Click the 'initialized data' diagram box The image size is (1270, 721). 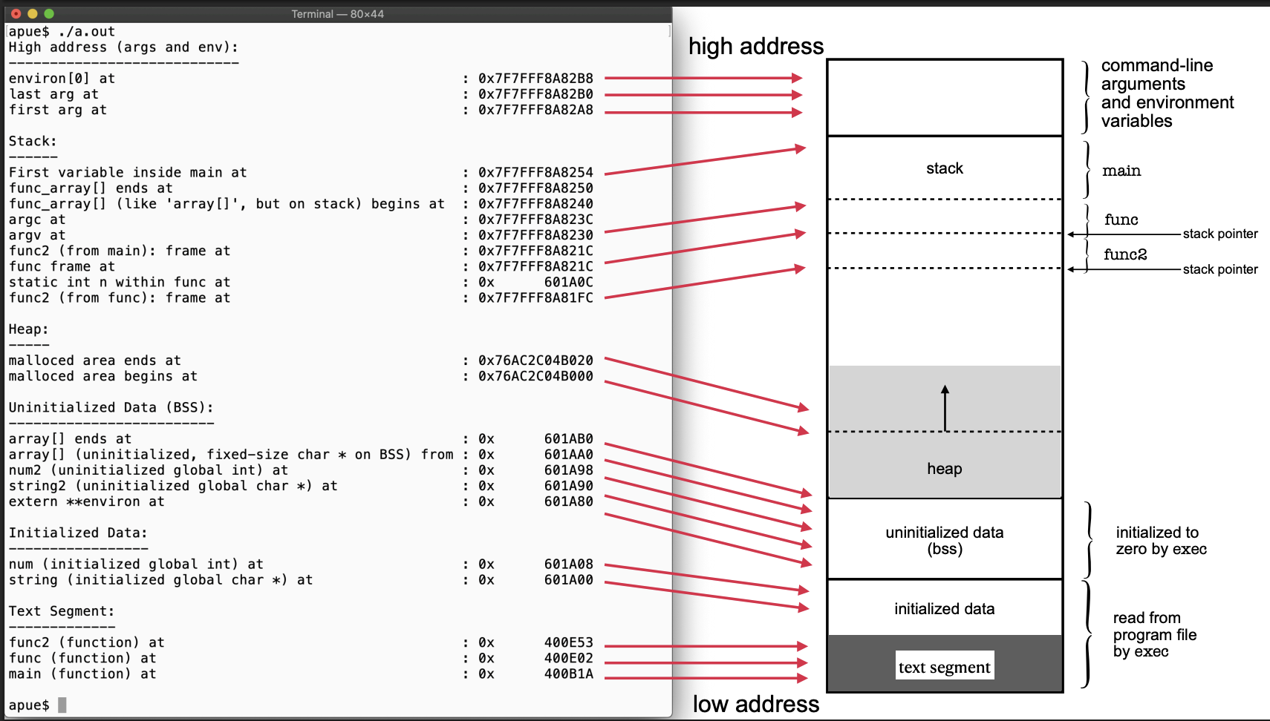point(944,609)
